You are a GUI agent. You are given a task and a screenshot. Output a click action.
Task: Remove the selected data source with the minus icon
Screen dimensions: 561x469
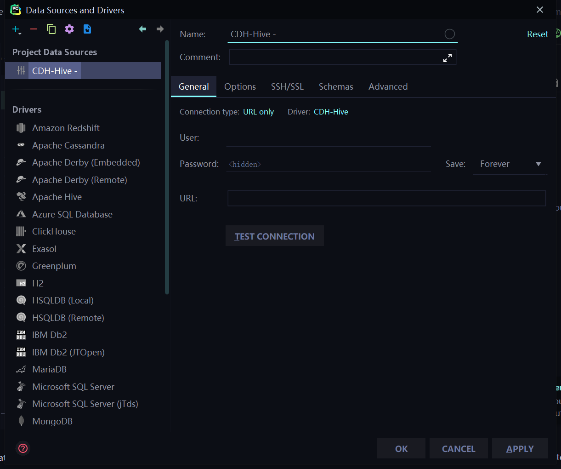tap(34, 29)
